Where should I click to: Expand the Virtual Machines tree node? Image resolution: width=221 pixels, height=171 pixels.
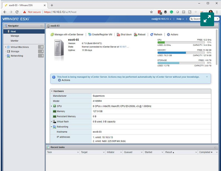pyautogui.click(x=5, y=47)
